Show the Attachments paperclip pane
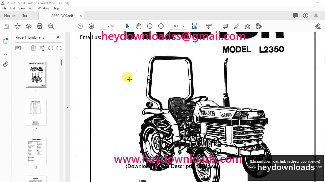 6,64
